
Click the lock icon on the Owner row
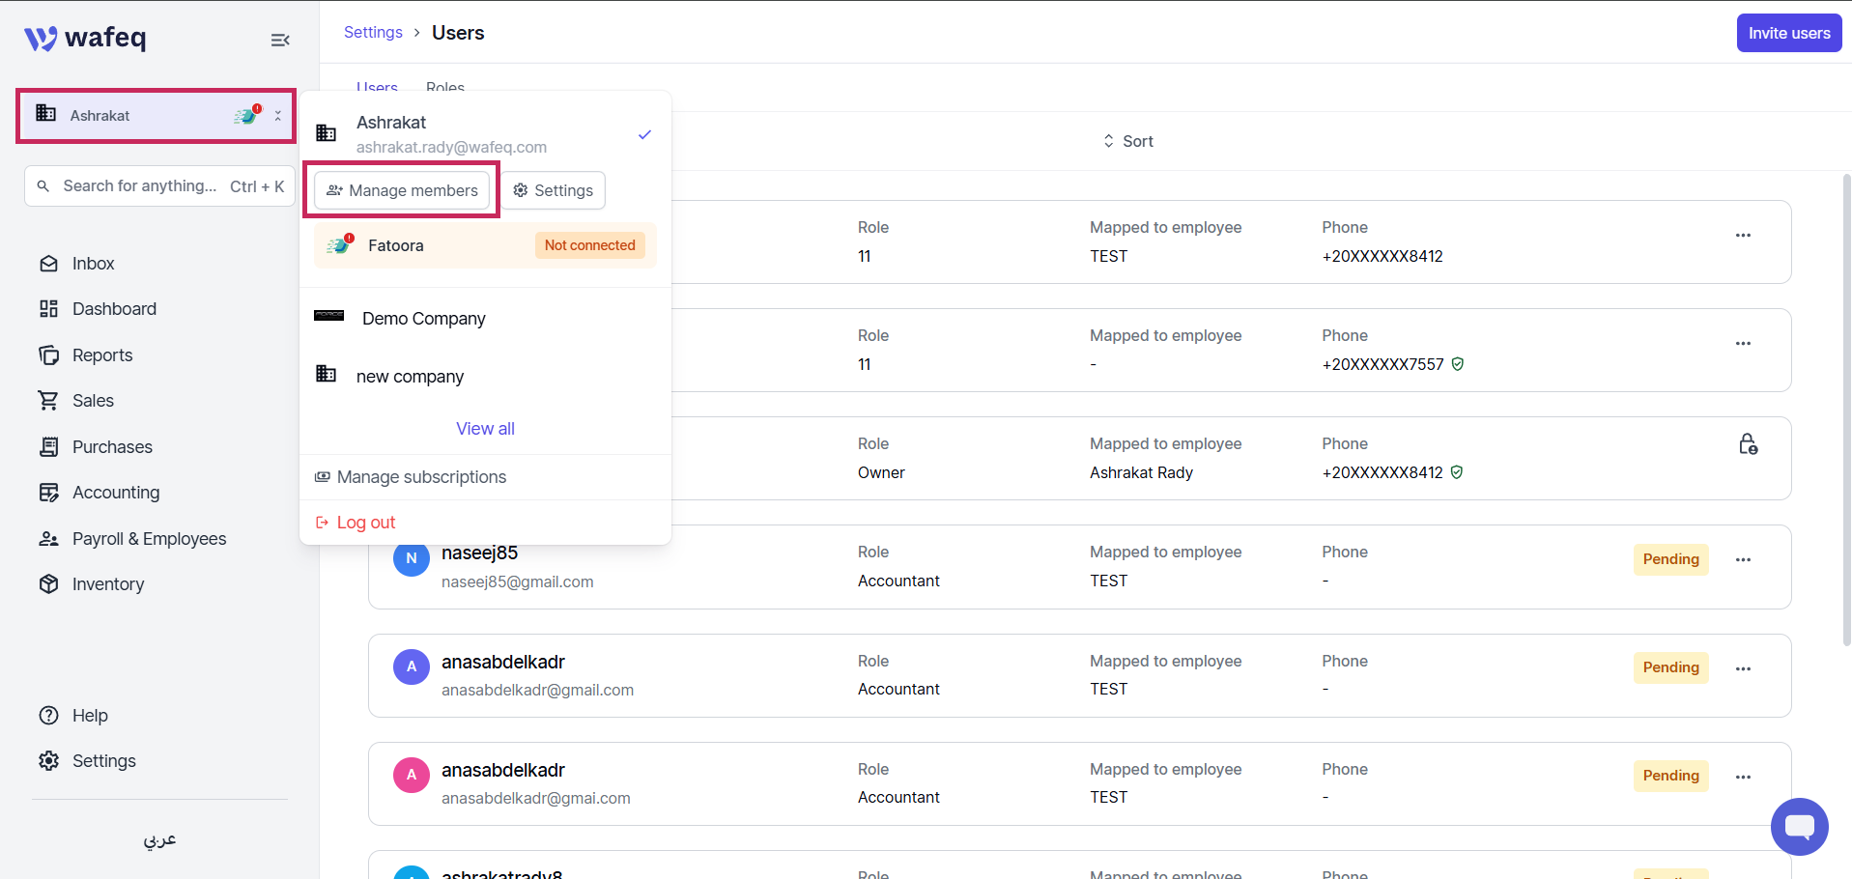[x=1748, y=444]
